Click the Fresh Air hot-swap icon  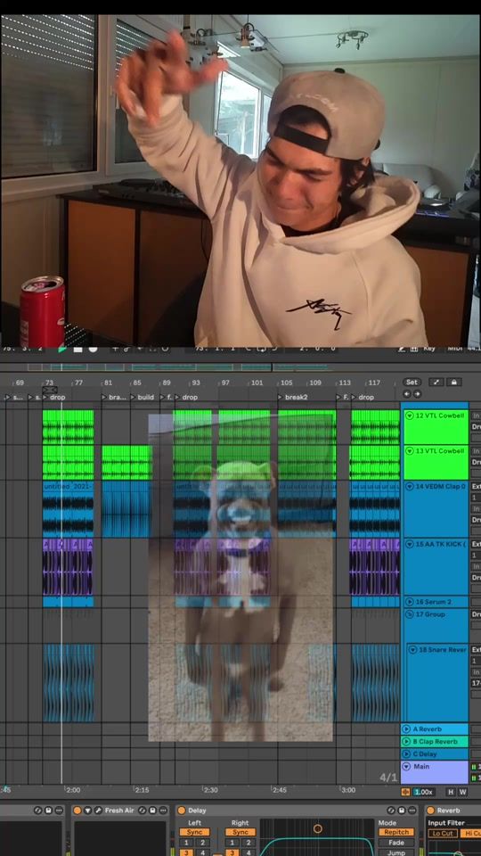[x=142, y=811]
